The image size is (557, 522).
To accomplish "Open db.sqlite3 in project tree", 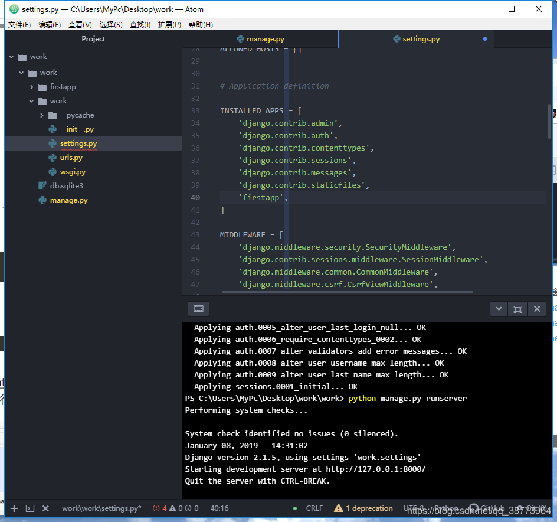I will tap(67, 185).
